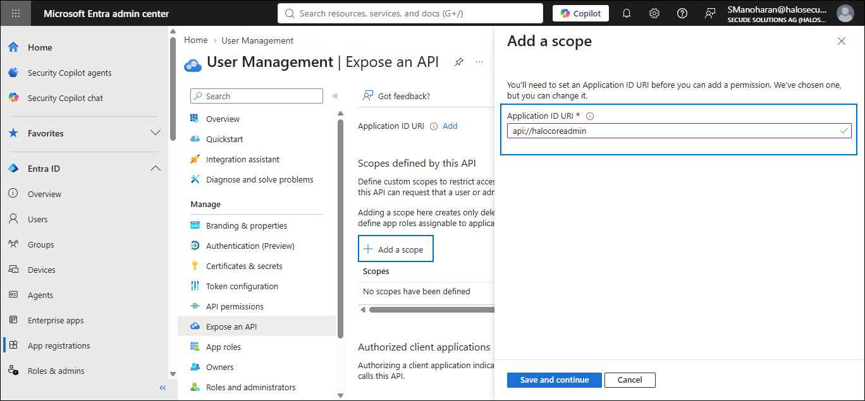
Task: Click the Copilot button
Action: (580, 13)
